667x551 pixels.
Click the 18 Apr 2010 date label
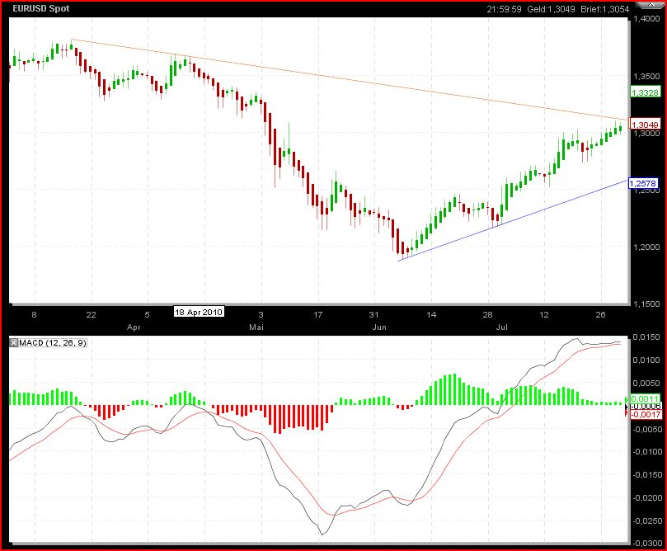click(199, 313)
